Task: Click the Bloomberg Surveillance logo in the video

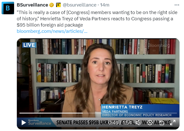Action: click(x=40, y=122)
